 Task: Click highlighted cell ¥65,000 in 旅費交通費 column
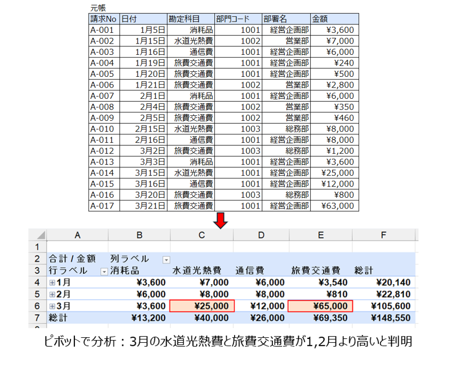320,306
